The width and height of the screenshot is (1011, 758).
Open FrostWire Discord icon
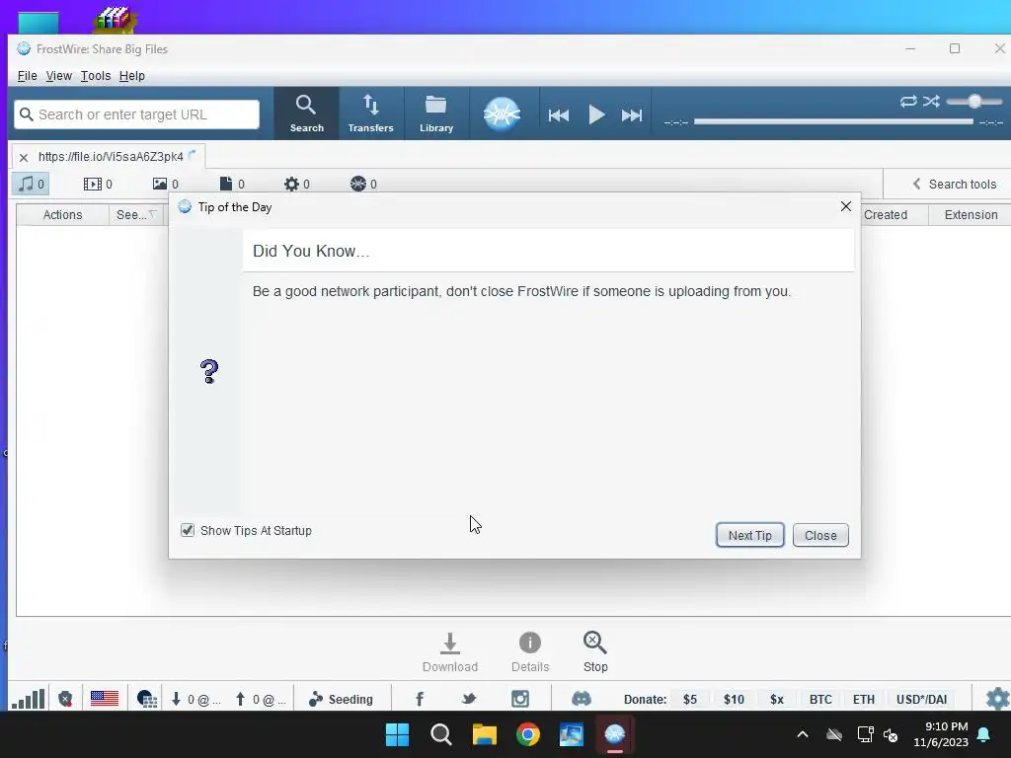point(581,699)
